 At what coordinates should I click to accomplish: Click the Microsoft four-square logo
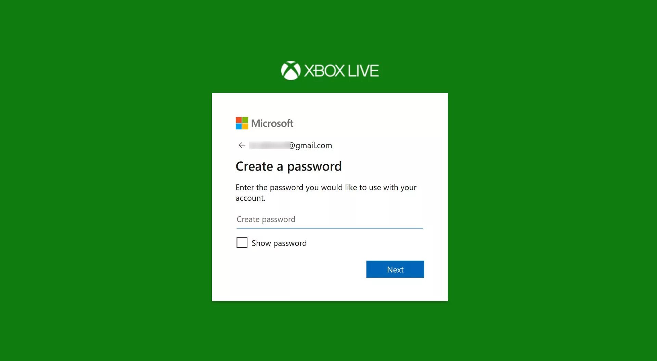click(242, 123)
